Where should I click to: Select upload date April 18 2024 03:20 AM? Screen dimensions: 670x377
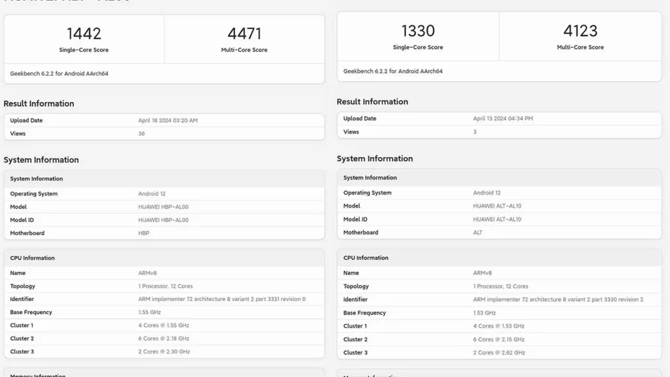tap(168, 120)
